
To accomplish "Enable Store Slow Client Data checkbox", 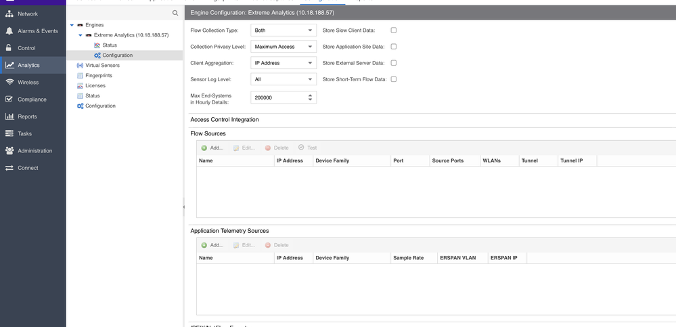I will pyautogui.click(x=394, y=30).
